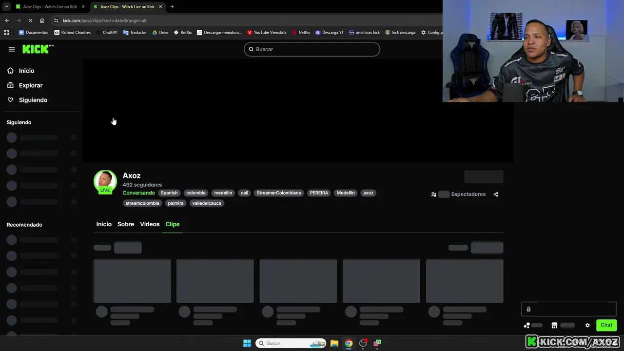Switch to the Sobre channel tab

point(126,224)
